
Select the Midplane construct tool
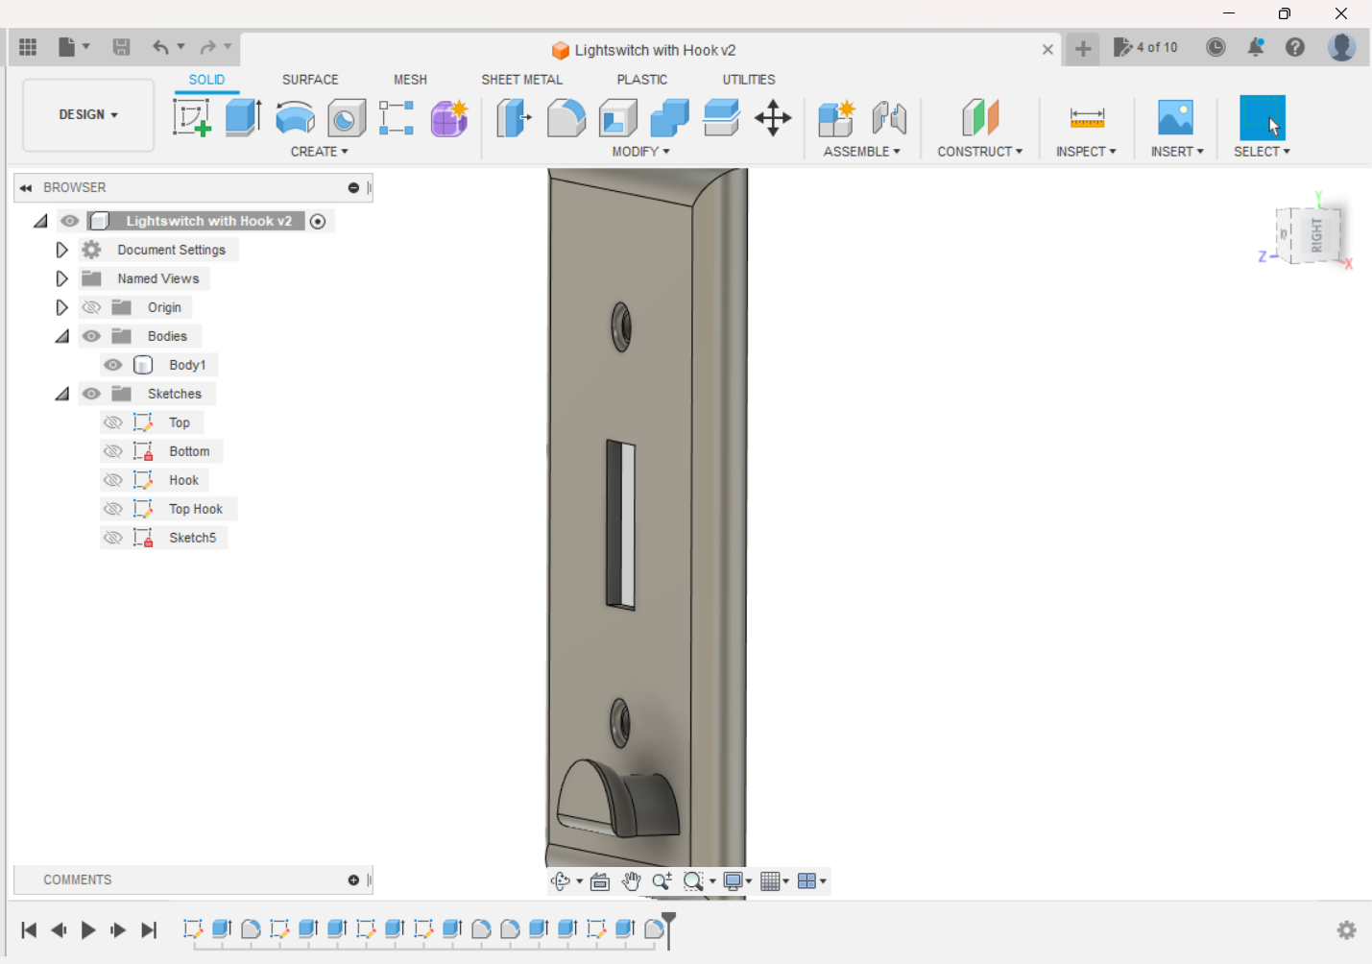(980, 118)
